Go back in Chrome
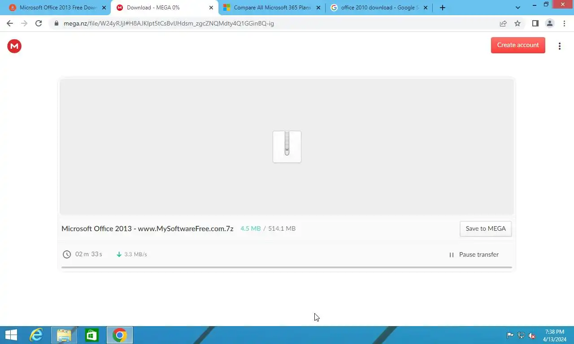 click(10, 23)
